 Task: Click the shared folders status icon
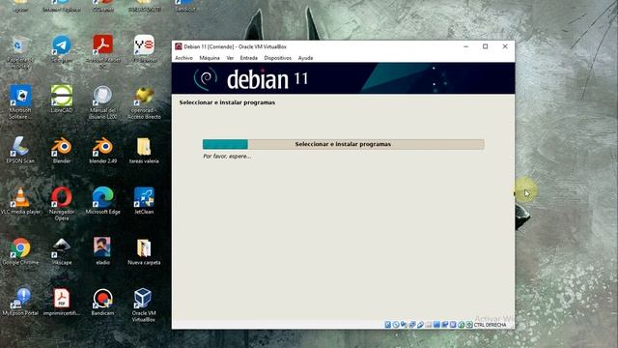tap(428, 325)
